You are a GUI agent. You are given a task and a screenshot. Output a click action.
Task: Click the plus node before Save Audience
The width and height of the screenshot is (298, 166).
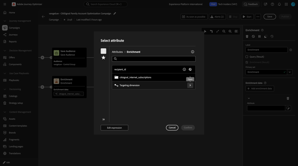(43, 57)
